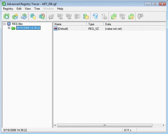Select the 9/19/2008 14:39:22 tree entry
Screen dimensions: 168x134
(28, 28)
